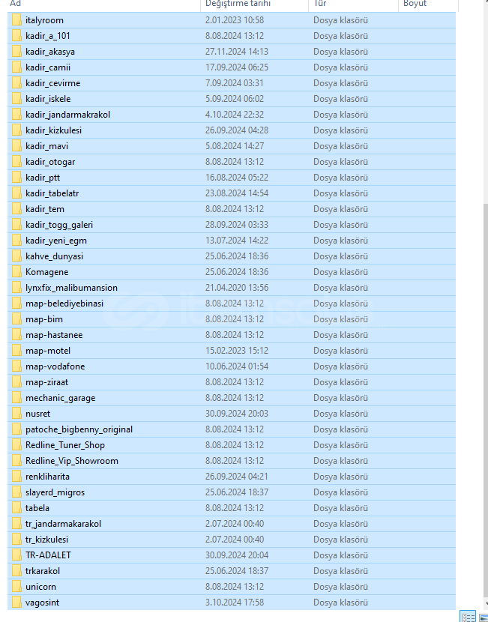Click the date 30.09.2024 20:03
Image resolution: width=488 pixels, height=622 pixels.
236,414
